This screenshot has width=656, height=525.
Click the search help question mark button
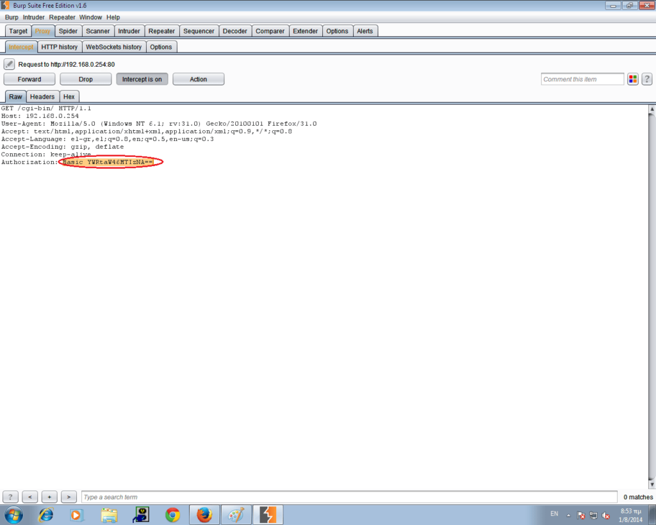point(10,497)
